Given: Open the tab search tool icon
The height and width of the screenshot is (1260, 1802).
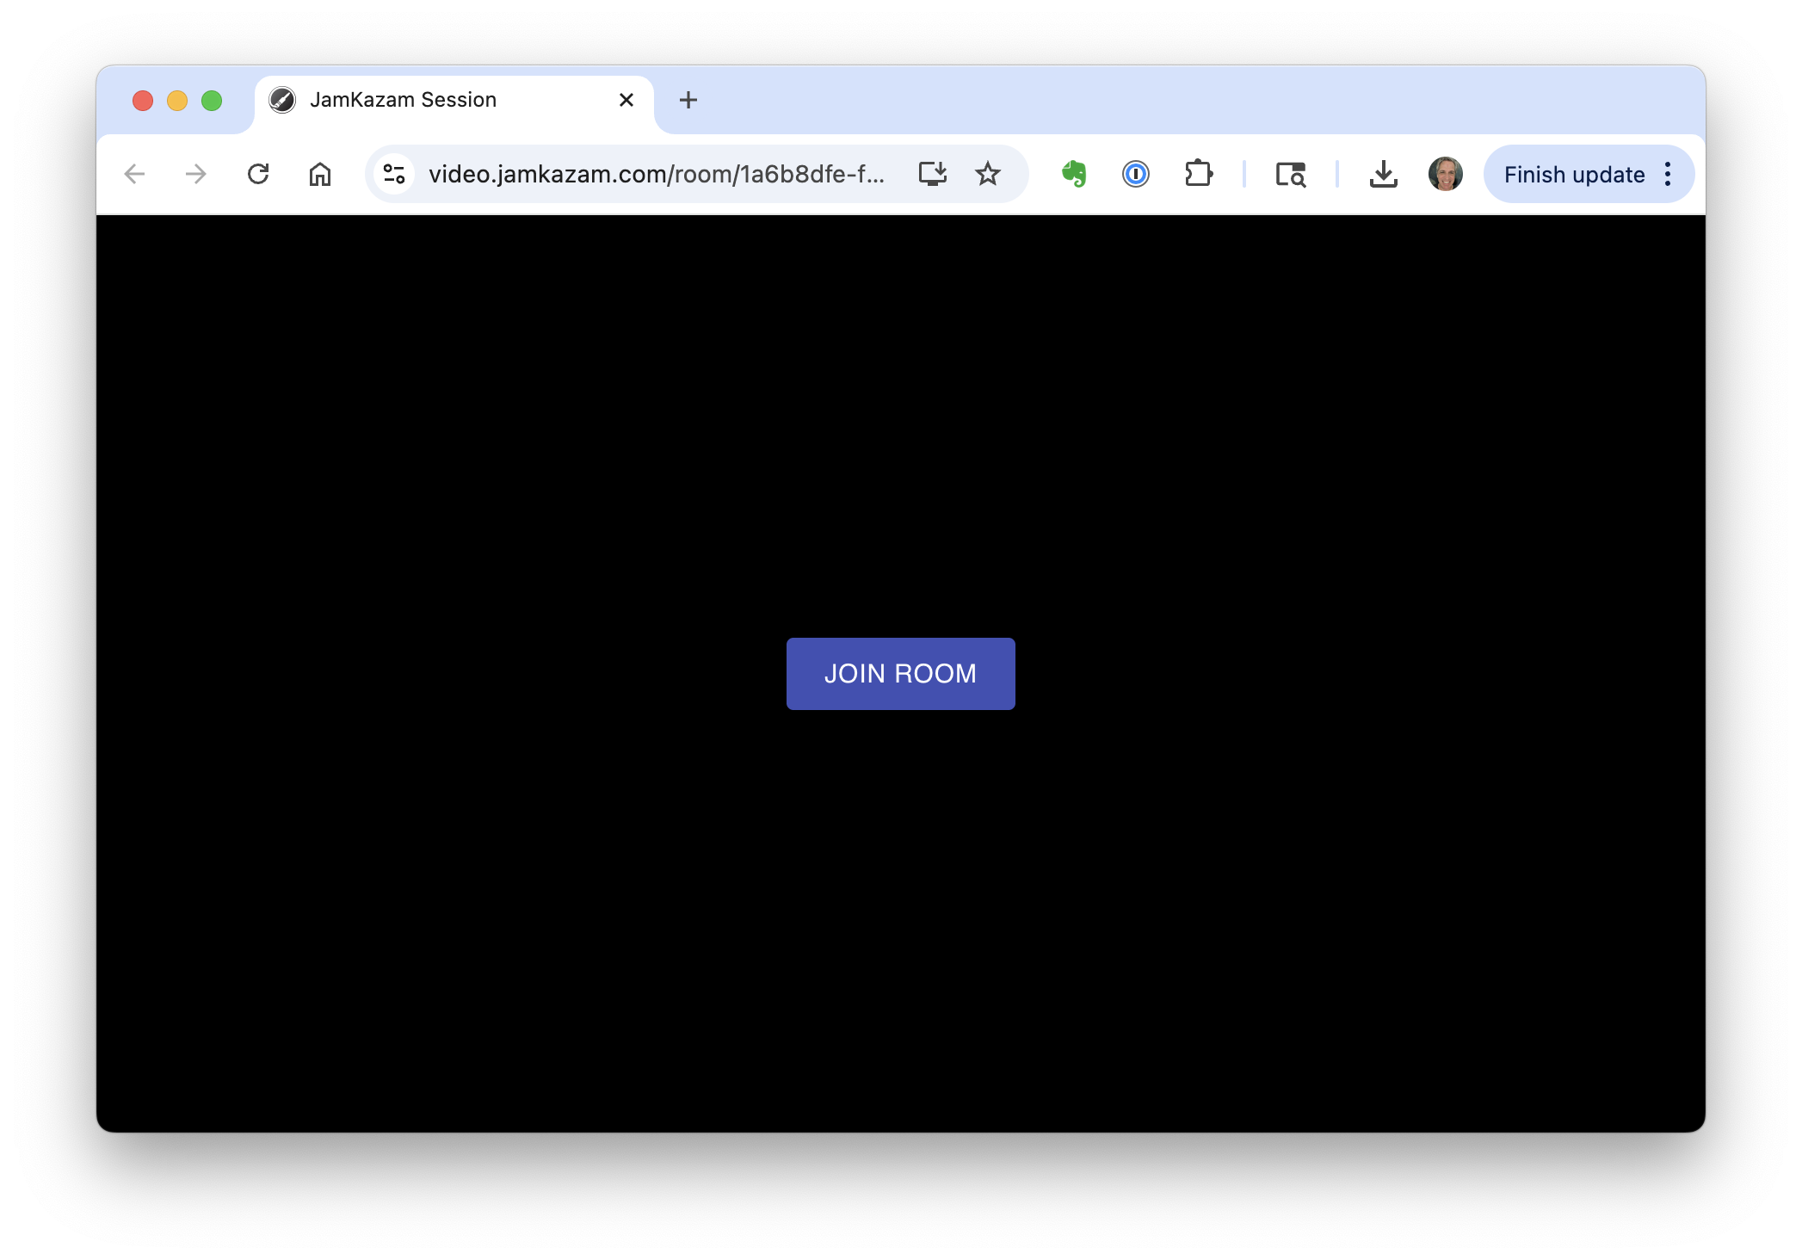Looking at the screenshot, I should (x=1290, y=174).
